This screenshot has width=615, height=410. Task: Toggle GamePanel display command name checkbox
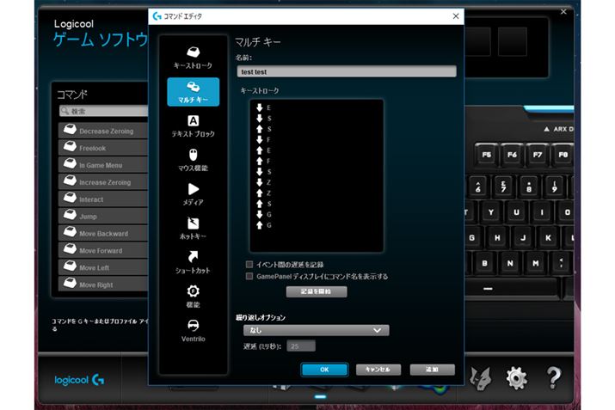click(x=249, y=277)
